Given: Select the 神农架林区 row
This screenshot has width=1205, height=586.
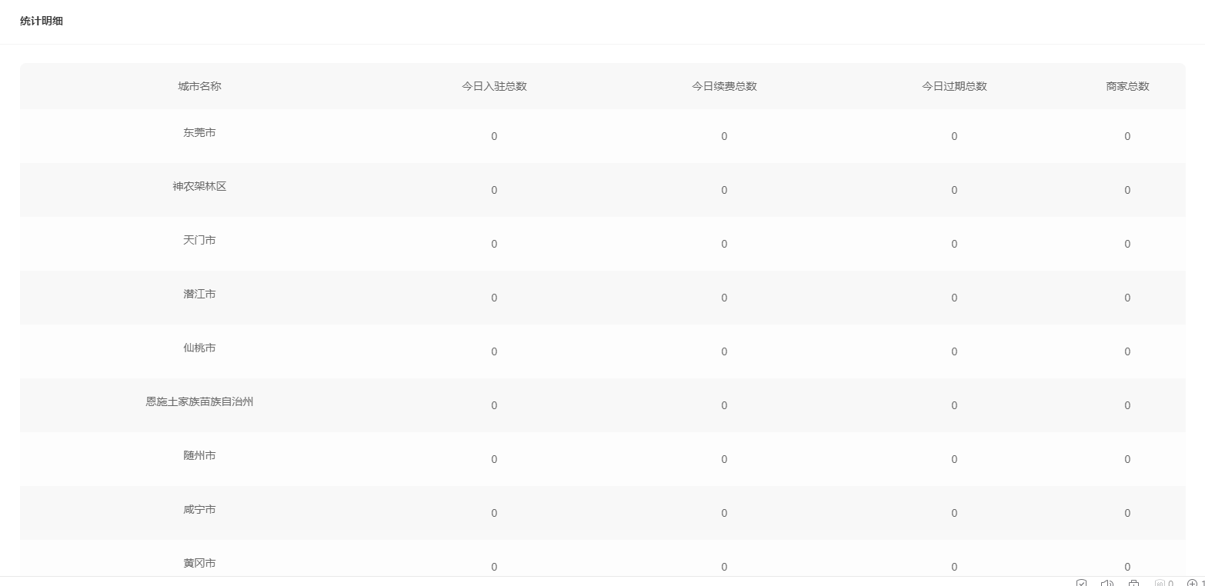Looking at the screenshot, I should 602,189.
